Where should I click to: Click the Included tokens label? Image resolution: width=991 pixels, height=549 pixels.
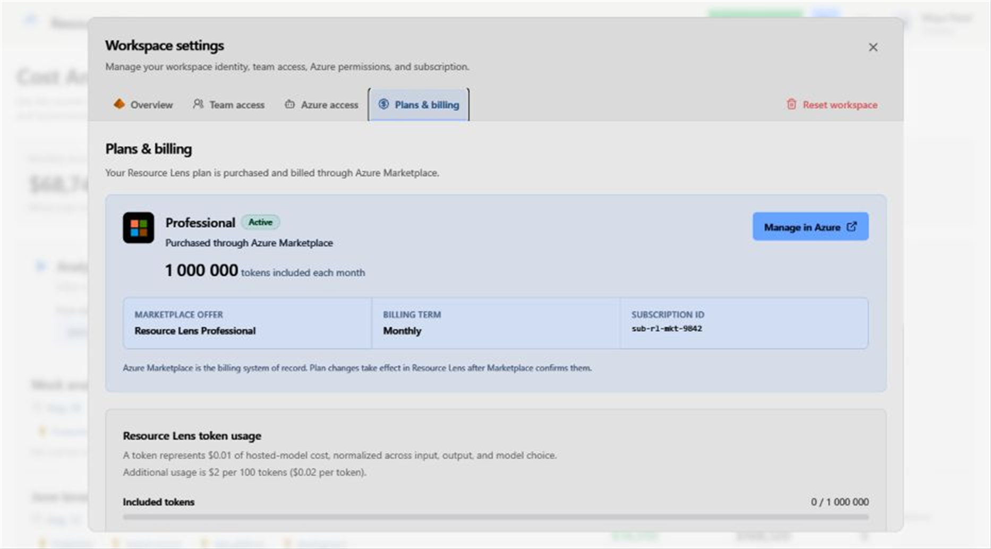(158, 502)
